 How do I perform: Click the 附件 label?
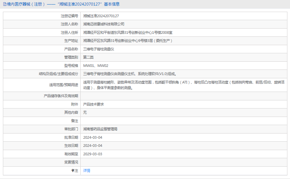pyautogui.click(x=75, y=104)
